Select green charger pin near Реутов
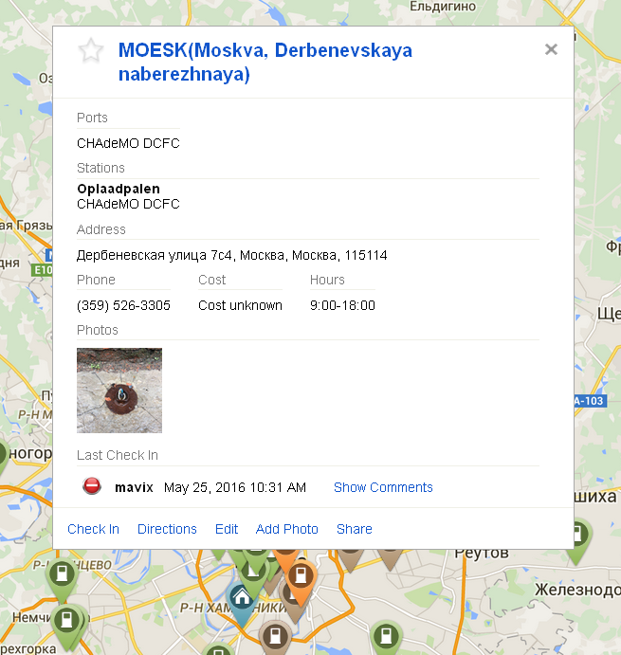The width and height of the screenshot is (621, 655). [x=577, y=538]
